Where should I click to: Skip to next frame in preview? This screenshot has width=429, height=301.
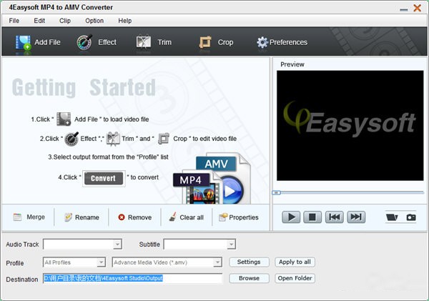click(356, 217)
